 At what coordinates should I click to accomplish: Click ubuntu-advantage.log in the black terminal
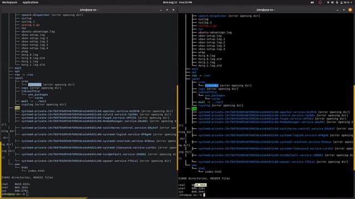coord(215,33)
